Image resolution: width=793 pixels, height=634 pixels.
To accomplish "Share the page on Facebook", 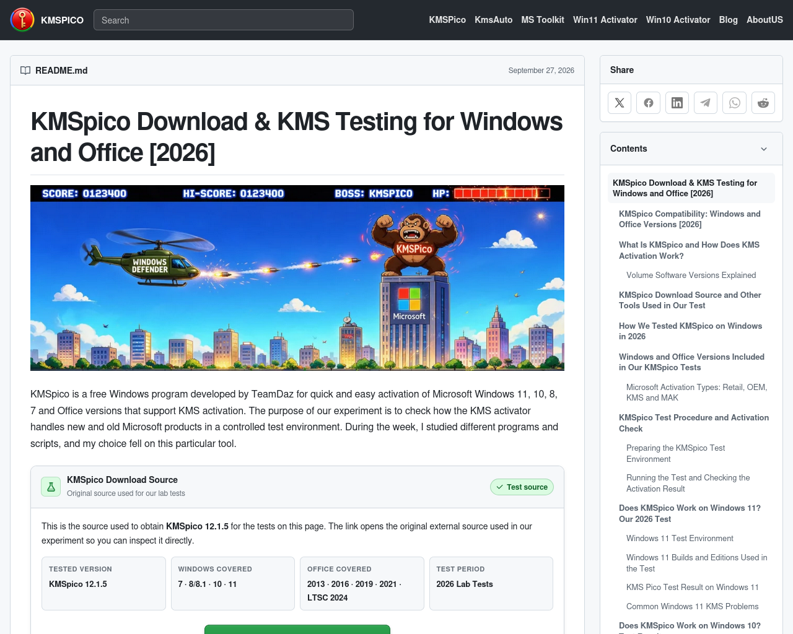I will coord(649,103).
